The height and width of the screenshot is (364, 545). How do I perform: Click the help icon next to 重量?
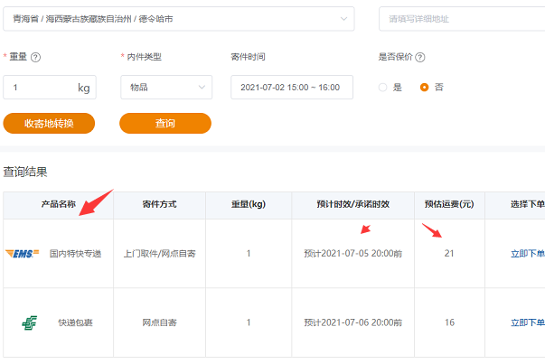[x=35, y=57]
